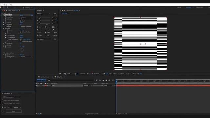
Task: Expand the Brightness property
Action: (4, 25)
